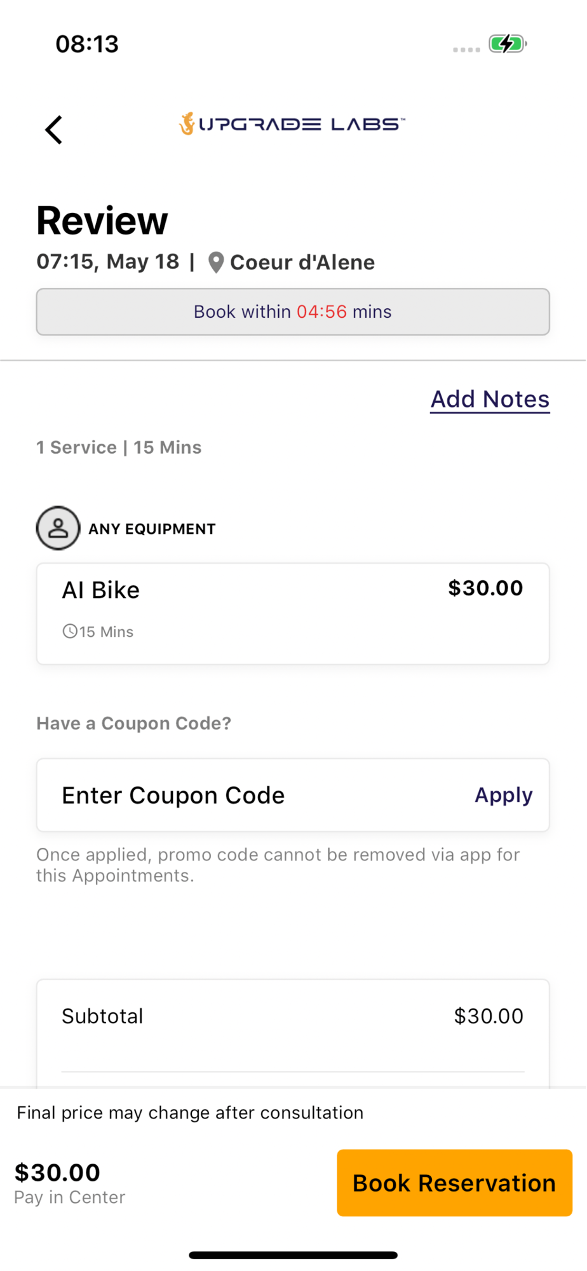Tap the clock icon beside 15 Mins
The width and height of the screenshot is (587, 1271).
click(x=69, y=631)
